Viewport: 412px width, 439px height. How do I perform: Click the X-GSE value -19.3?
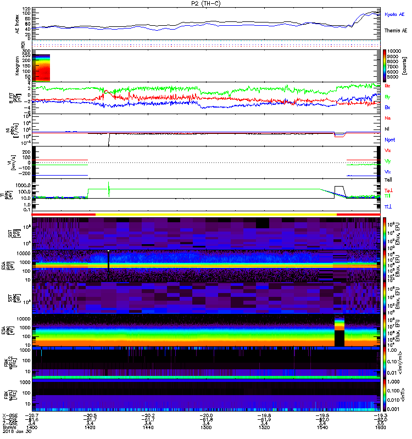(x=380, y=415)
